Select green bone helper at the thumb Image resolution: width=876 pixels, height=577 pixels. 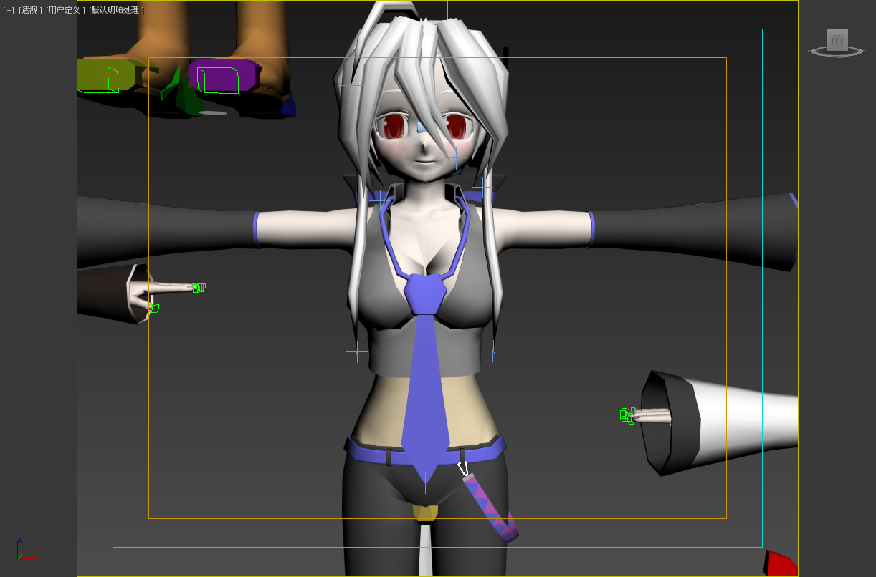(153, 308)
